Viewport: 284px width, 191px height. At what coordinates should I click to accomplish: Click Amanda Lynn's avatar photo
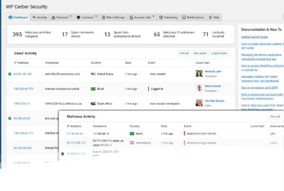pyautogui.click(x=199, y=74)
